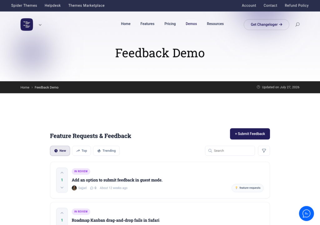The height and width of the screenshot is (225, 320).
Task: Switch to the Trending sort tab
Action: pos(106,151)
